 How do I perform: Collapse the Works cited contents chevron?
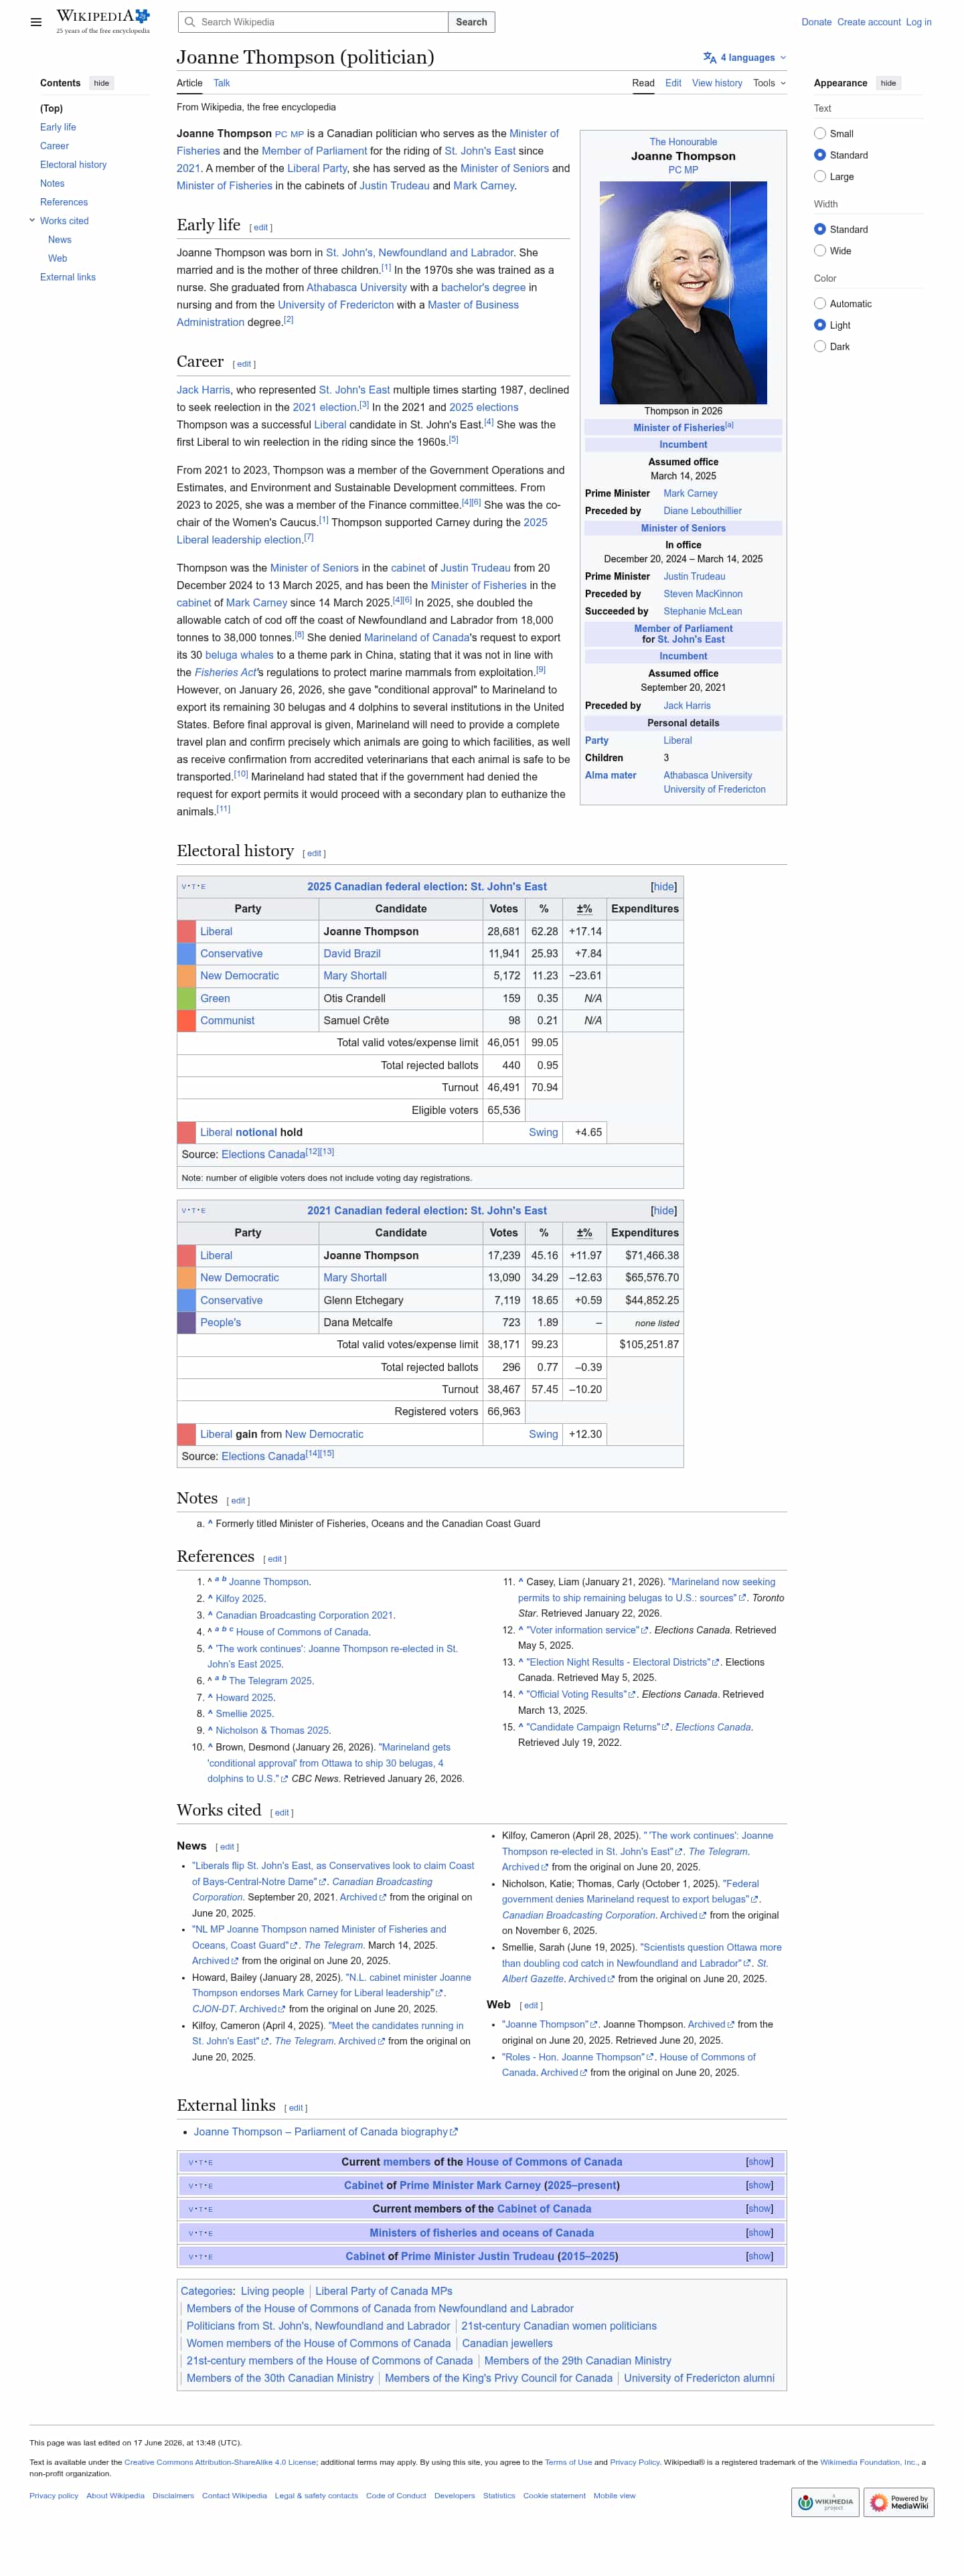[32, 220]
